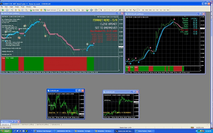Screen dimensions: 213x133
Task: Open the View menu
Action: 6,7
